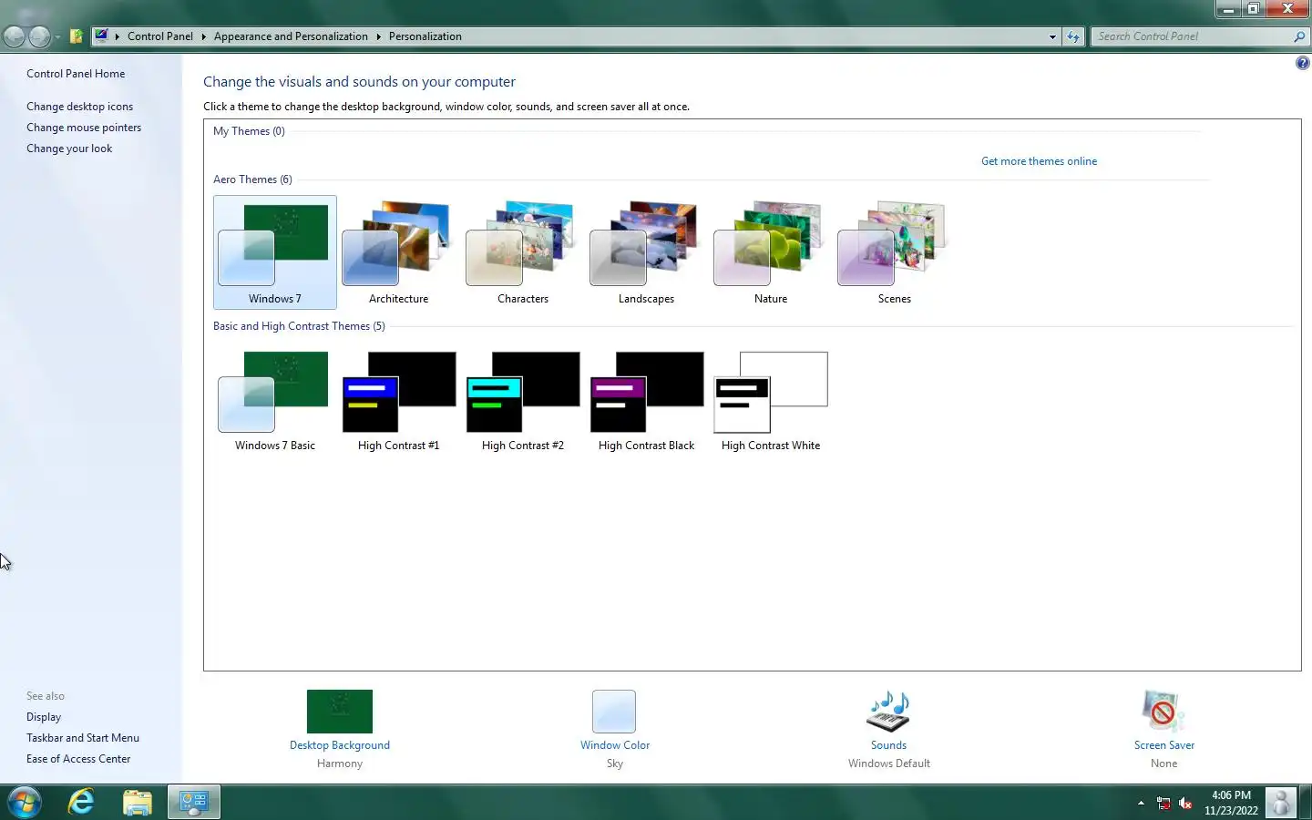Open Window Color settings icon

[614, 712]
